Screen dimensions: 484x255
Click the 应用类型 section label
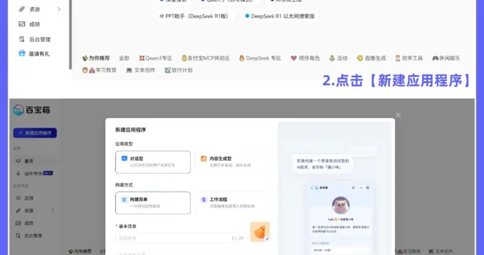click(124, 144)
